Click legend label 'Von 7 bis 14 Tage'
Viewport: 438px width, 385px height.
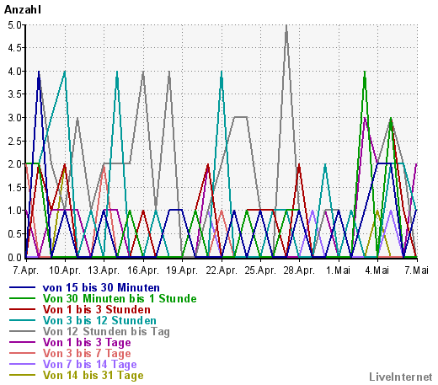pyautogui.click(x=90, y=365)
